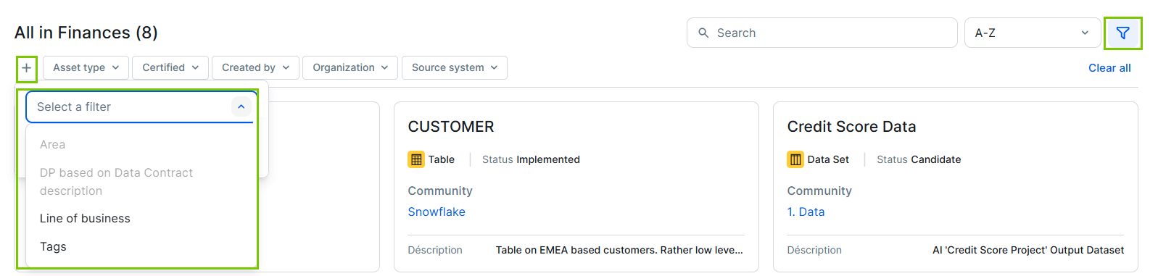Collapse the Select a filter combo box
This screenshot has width=1158, height=276.
click(x=241, y=106)
